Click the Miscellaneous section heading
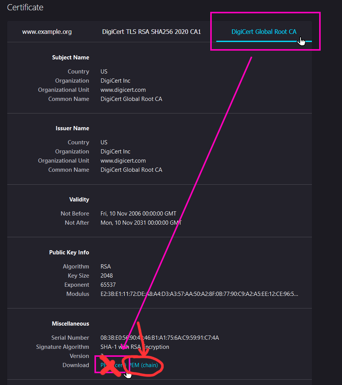Image resolution: width=342 pixels, height=385 pixels. [70, 324]
